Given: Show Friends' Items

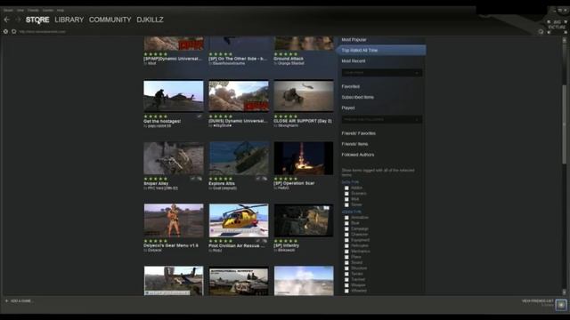Looking at the screenshot, I should [x=354, y=144].
